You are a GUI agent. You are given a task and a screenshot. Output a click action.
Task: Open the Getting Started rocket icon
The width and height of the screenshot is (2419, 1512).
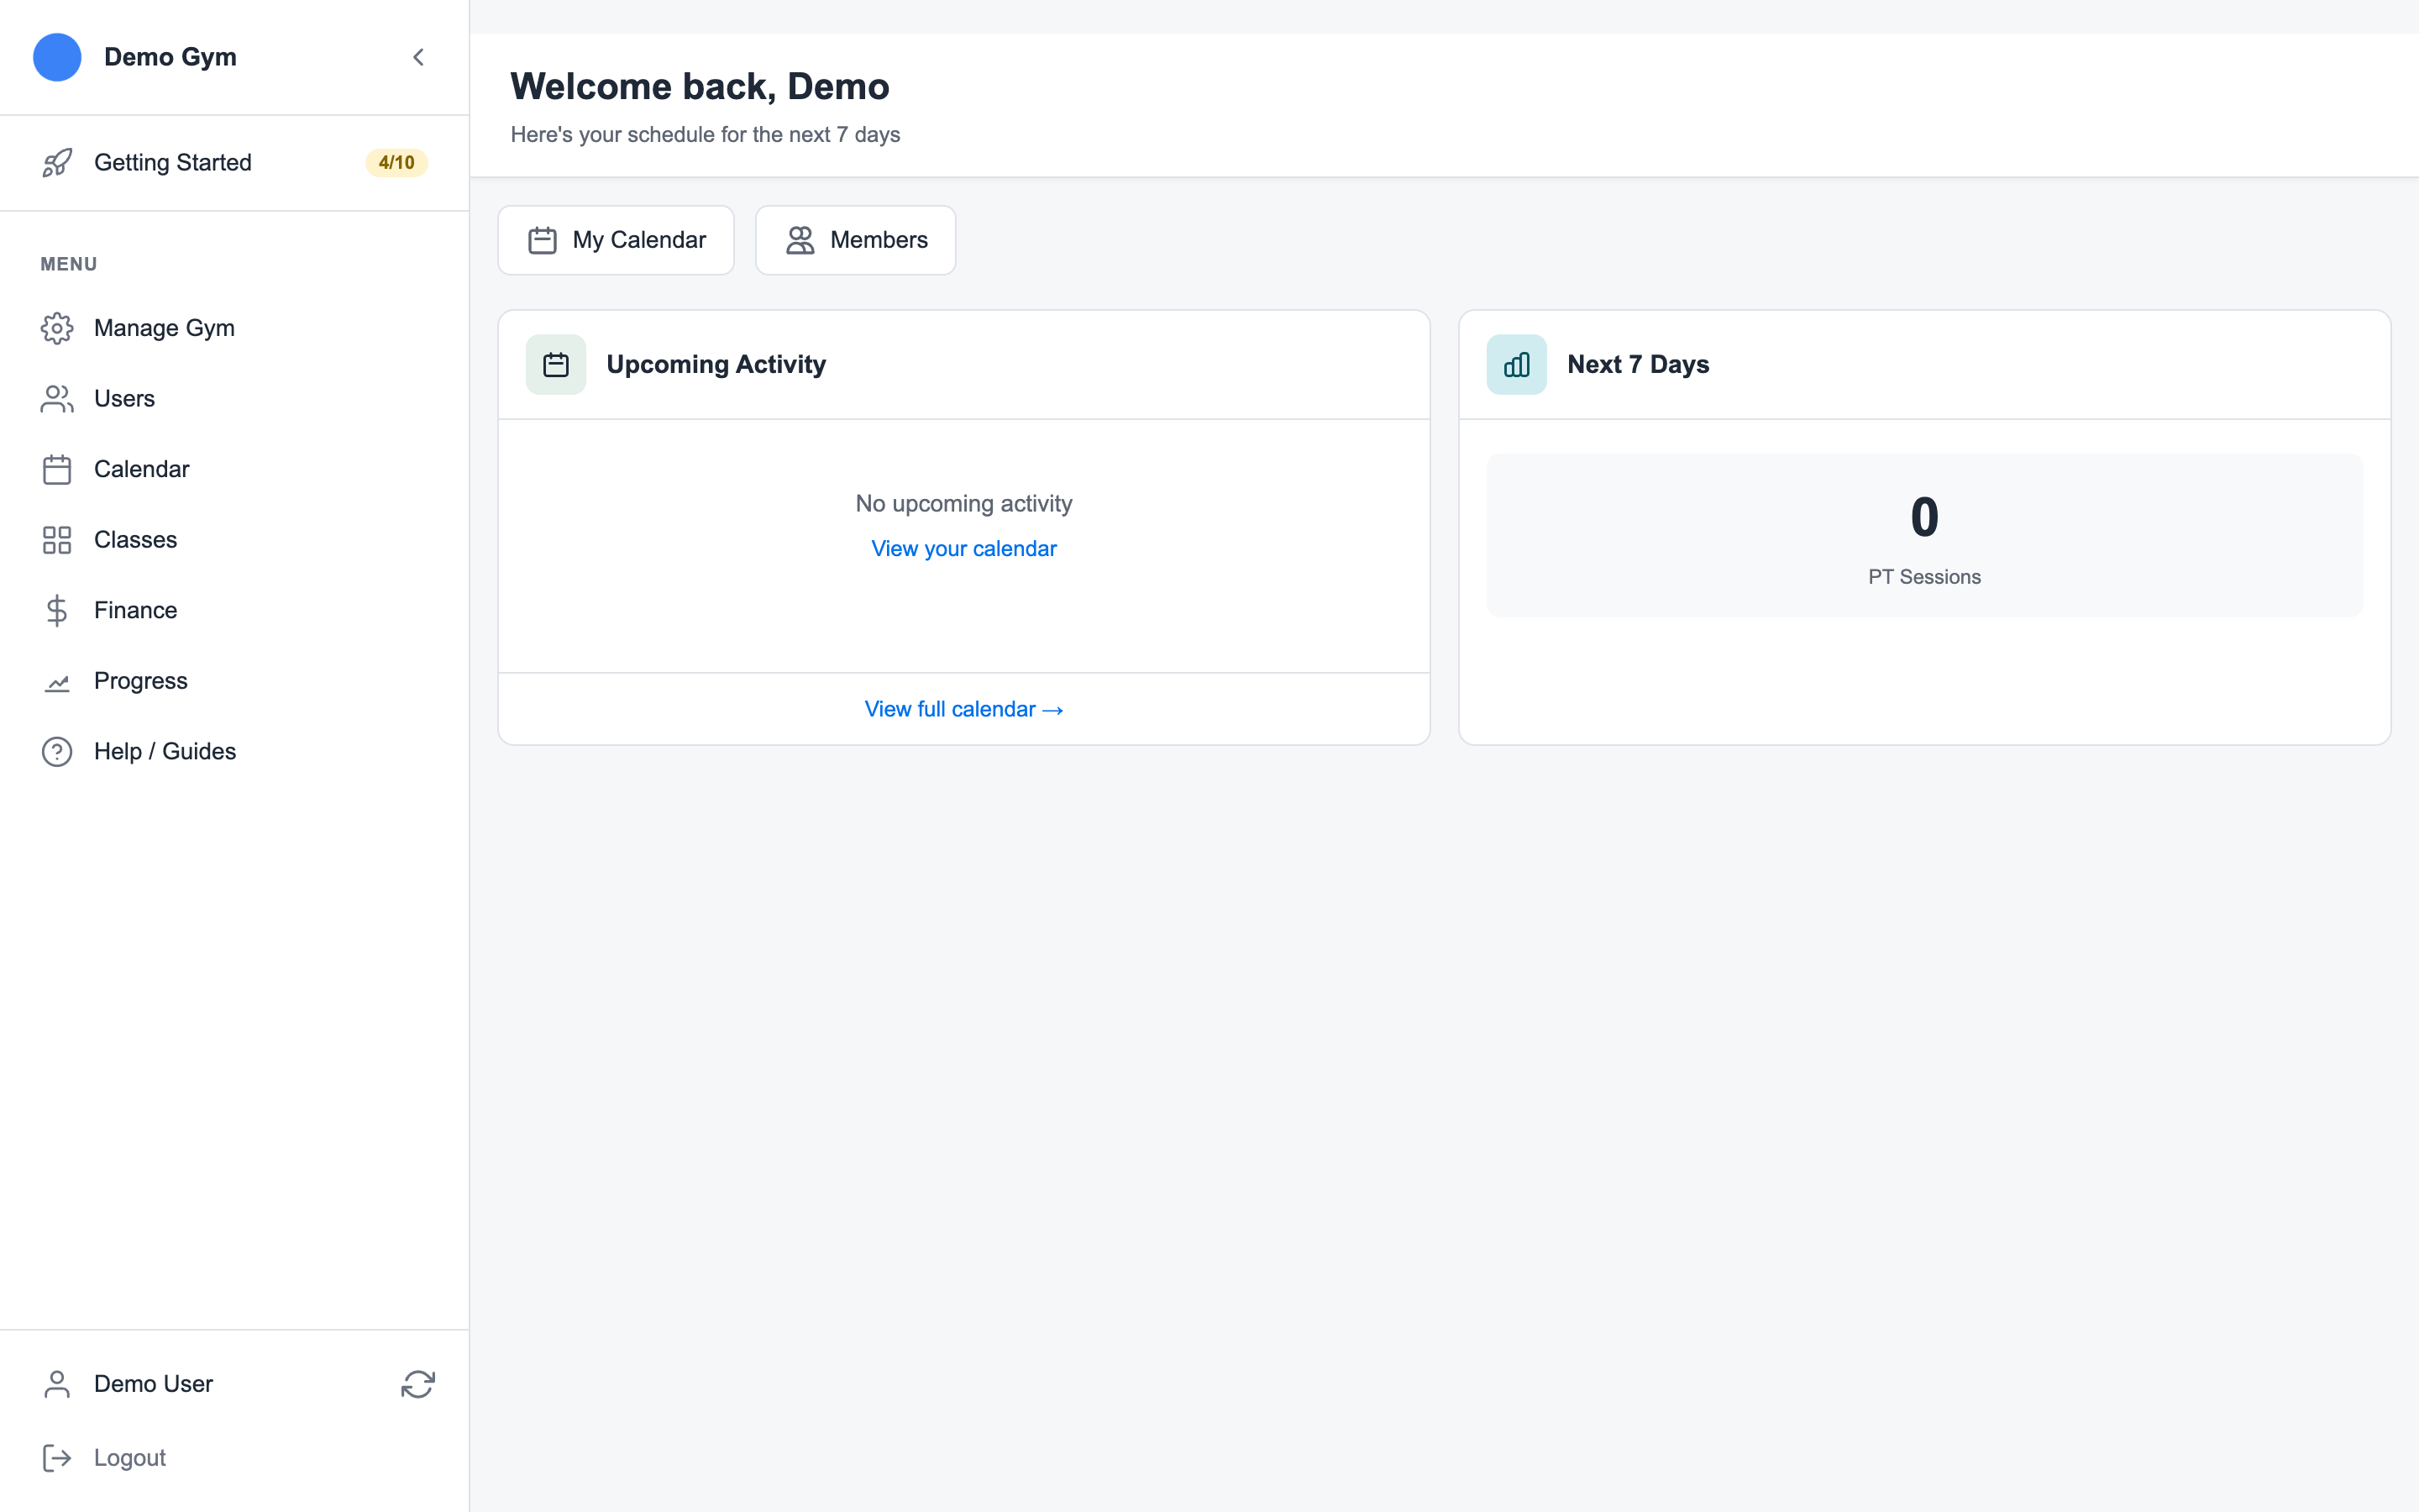(57, 162)
